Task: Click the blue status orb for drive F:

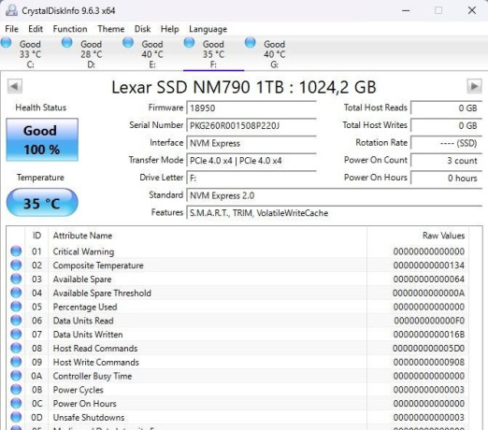Action: coord(189,42)
